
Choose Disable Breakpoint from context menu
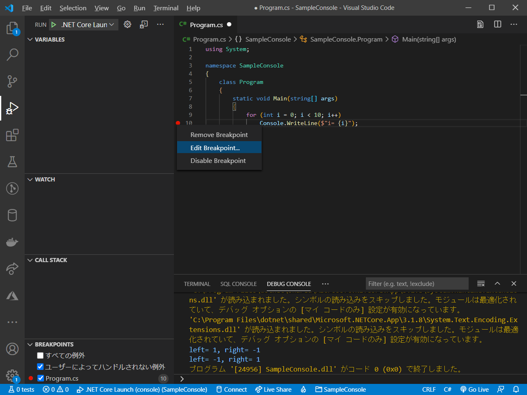coord(219,161)
